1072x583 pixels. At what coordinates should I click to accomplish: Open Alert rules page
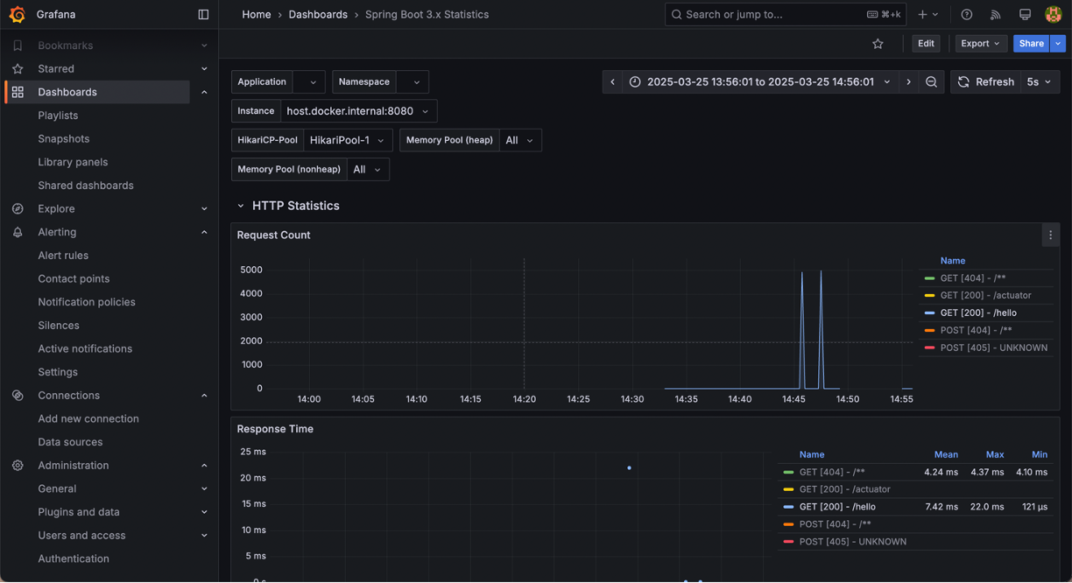63,256
